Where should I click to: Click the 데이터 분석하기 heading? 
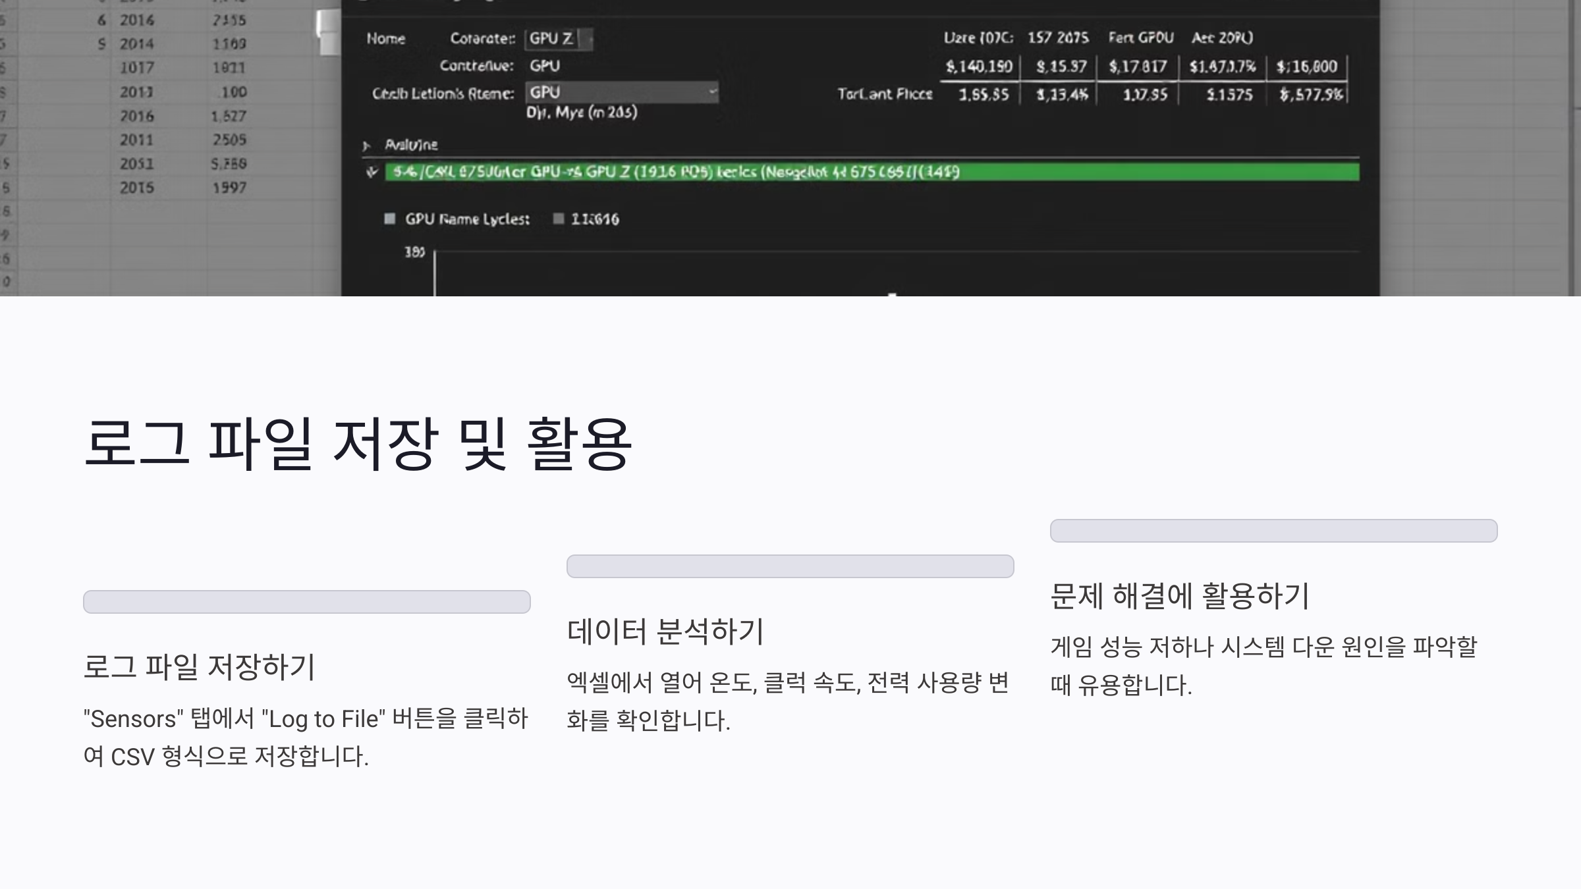coord(665,631)
